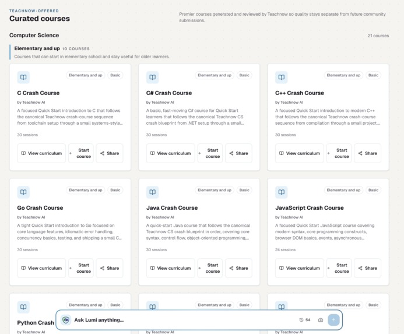Click the Elementary and up group heading
This screenshot has width=404, height=334.
(x=37, y=48)
